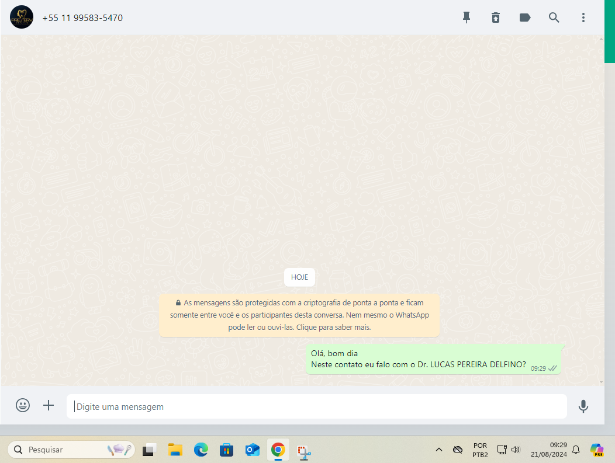Open Outlook from the taskbar
The image size is (615, 463).
pos(253,450)
